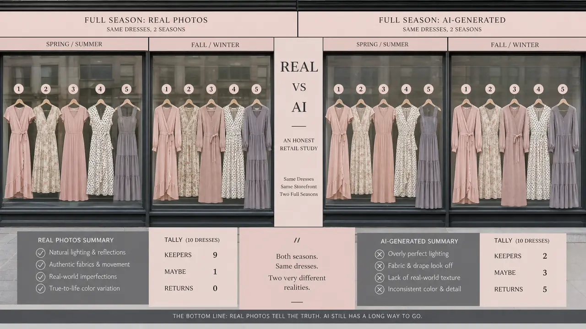Select number 5 marker in real Fall/Winter window
The height and width of the screenshot is (329, 586).
point(256,89)
